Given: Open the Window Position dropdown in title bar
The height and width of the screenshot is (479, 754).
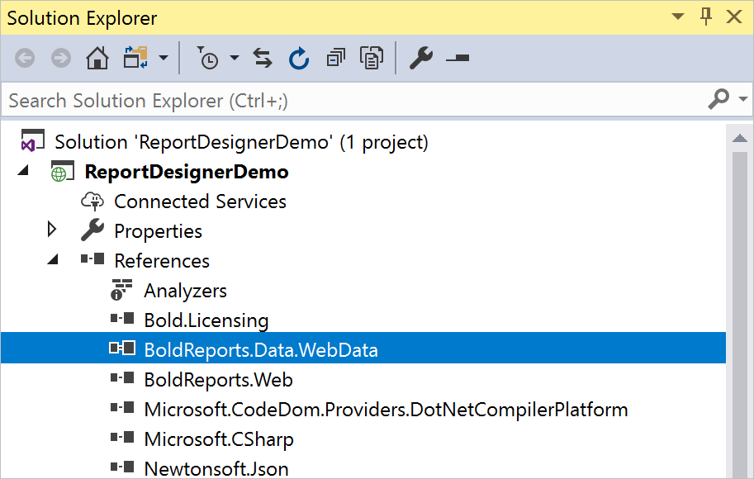Looking at the screenshot, I should (677, 17).
